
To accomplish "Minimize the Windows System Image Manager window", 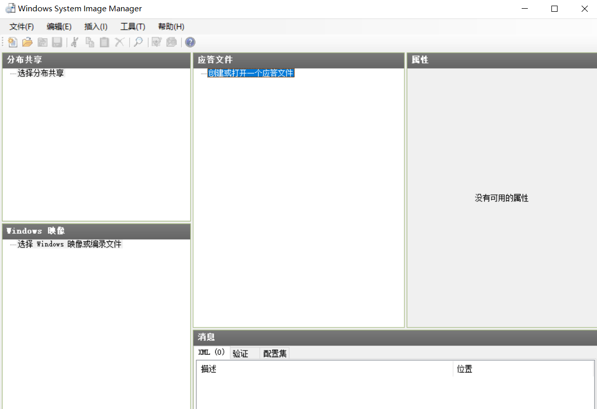I will (525, 8).
